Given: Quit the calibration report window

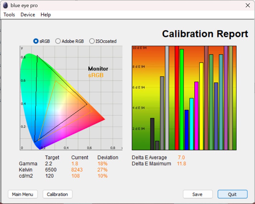Looking at the screenshot, I should pyautogui.click(x=232, y=194).
